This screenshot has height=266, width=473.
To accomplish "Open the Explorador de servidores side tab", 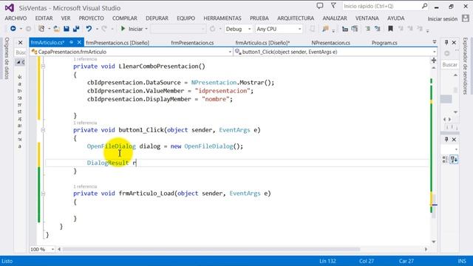I will 466,66.
